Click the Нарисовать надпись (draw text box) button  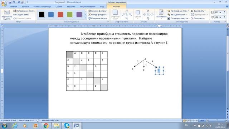(7, 15)
